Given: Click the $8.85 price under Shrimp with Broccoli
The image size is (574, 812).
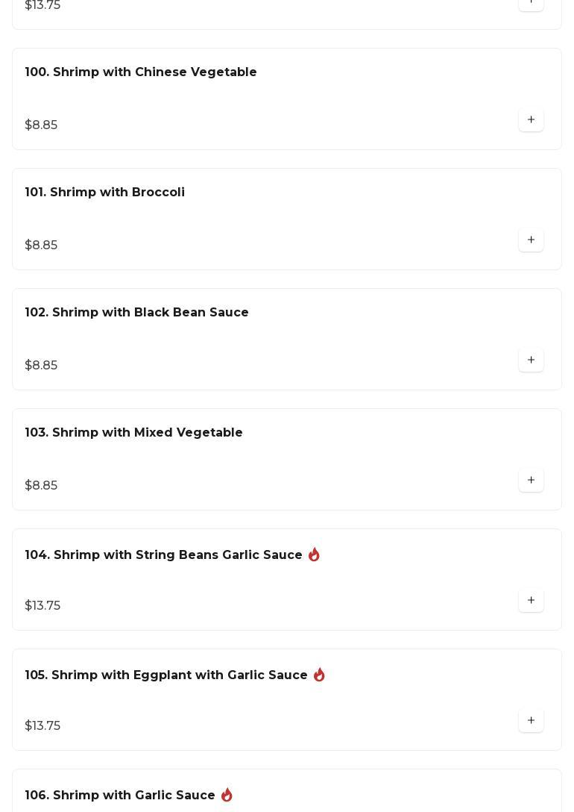Looking at the screenshot, I should (x=41, y=246).
